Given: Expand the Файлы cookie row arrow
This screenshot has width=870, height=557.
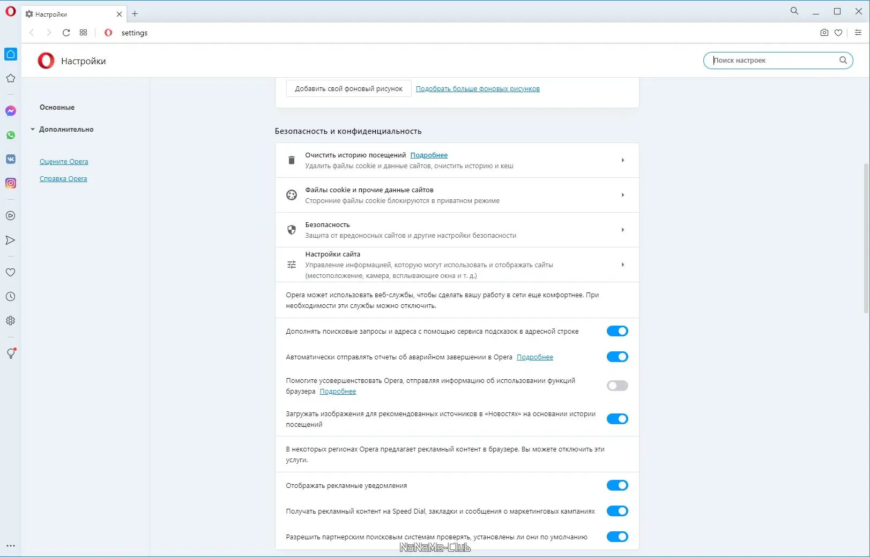Looking at the screenshot, I should 623,195.
